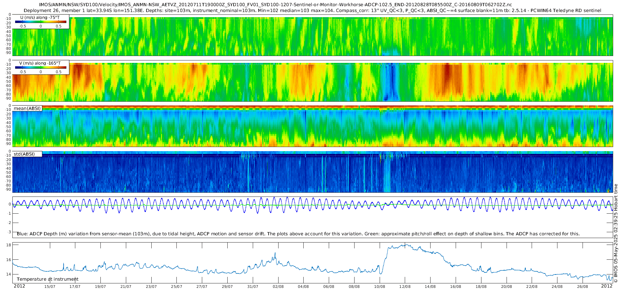619x292 pixels.
Task: Click the 31/07 date tick label
Action: pyautogui.click(x=253, y=287)
